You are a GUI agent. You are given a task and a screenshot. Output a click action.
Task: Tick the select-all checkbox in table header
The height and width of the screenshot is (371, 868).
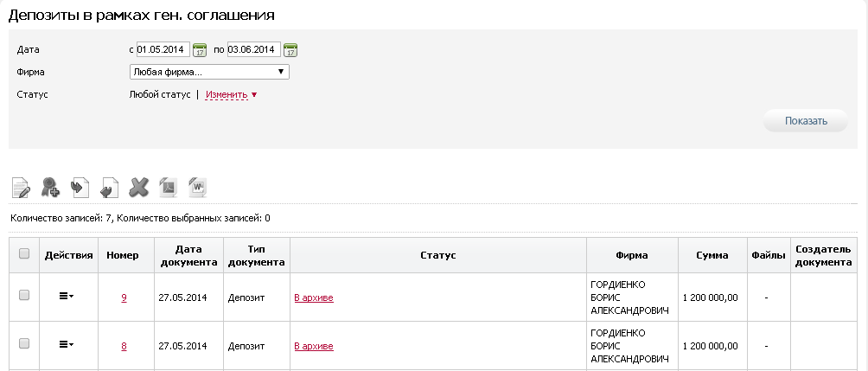[24, 253]
